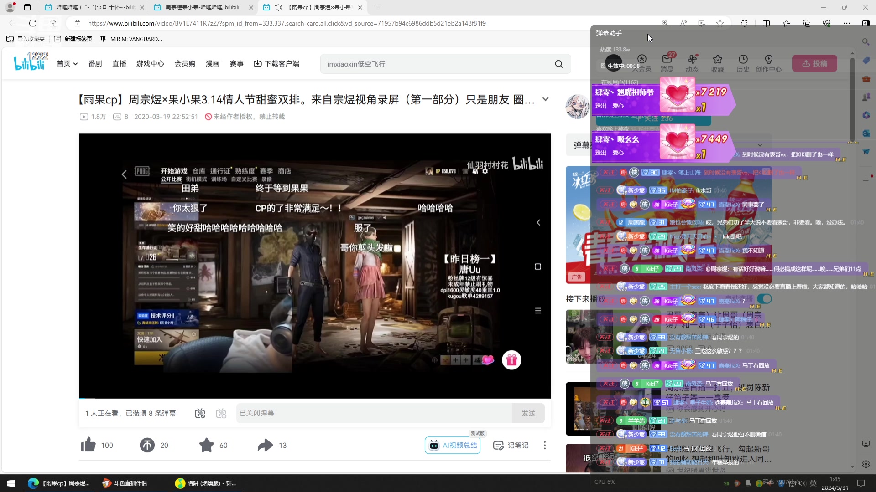The image size is (876, 492).
Task: Like the video with thumbs-up icon
Action: click(88, 445)
